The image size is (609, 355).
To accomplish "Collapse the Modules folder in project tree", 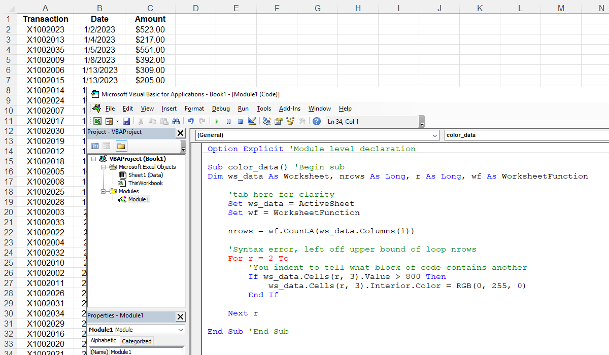I will (102, 191).
